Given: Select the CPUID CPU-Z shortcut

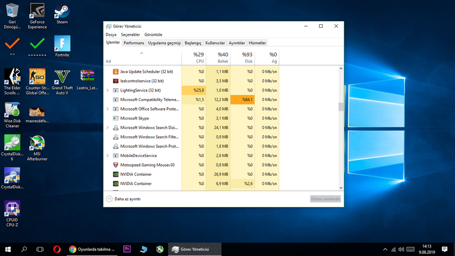Looking at the screenshot, I should point(12,214).
